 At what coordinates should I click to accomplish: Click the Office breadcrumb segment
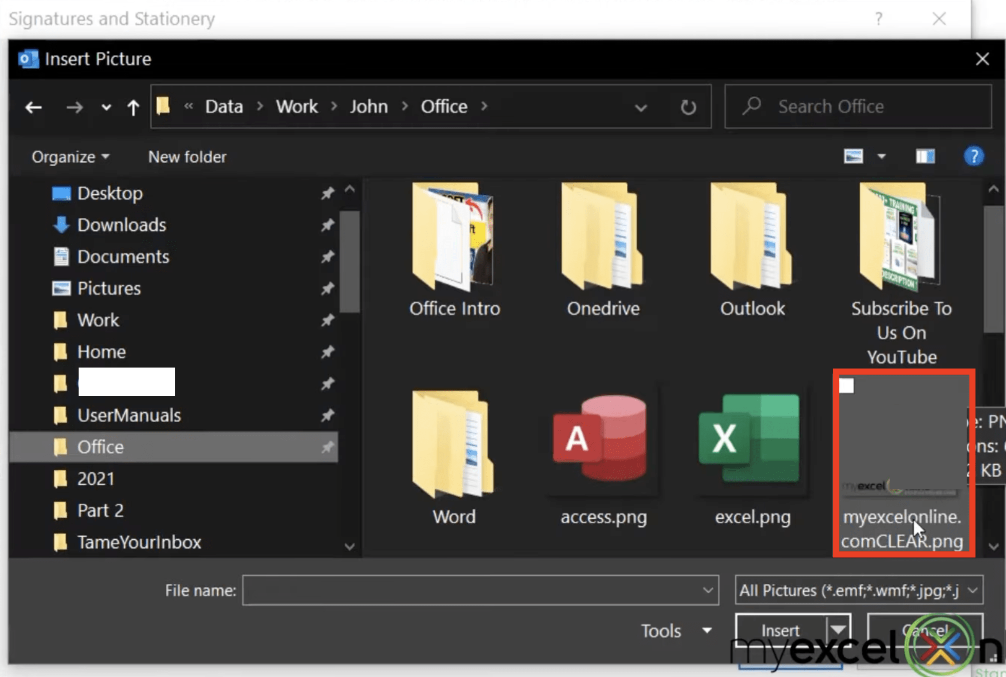444,106
